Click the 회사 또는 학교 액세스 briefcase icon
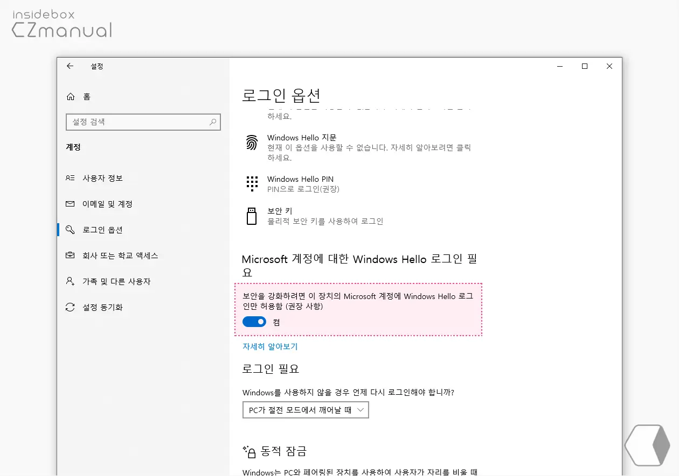The image size is (679, 476). (x=70, y=255)
